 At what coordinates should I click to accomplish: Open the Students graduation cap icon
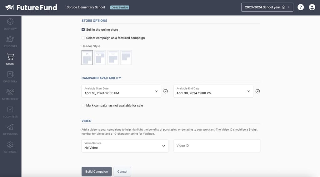pyautogui.click(x=10, y=39)
